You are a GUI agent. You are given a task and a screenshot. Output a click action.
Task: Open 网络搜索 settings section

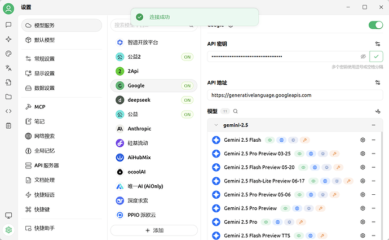61,136
